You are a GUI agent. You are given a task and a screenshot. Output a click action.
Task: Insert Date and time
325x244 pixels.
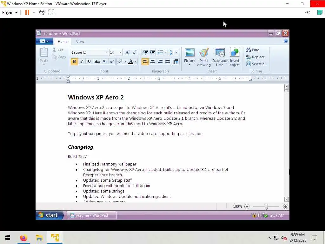(220, 57)
